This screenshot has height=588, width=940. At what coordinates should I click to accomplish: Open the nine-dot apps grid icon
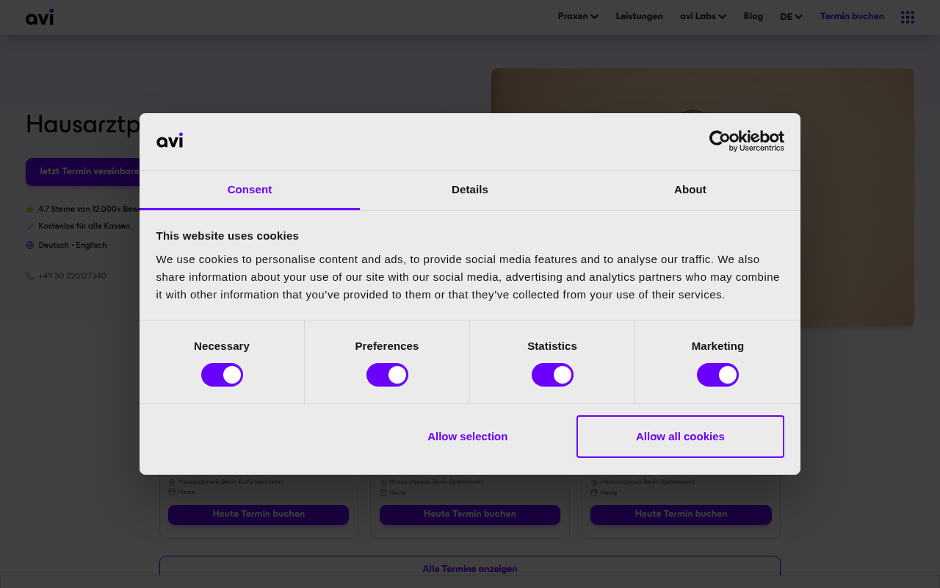(x=908, y=17)
